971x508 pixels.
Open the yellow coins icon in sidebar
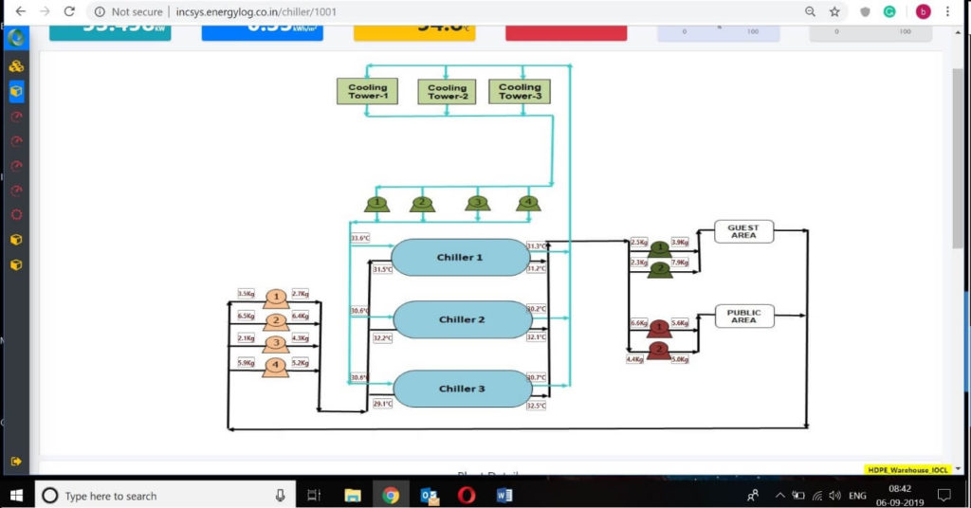[16, 66]
